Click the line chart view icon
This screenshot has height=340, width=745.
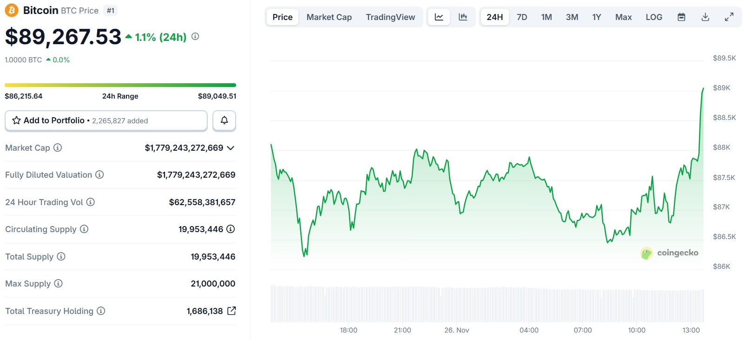pyautogui.click(x=439, y=17)
